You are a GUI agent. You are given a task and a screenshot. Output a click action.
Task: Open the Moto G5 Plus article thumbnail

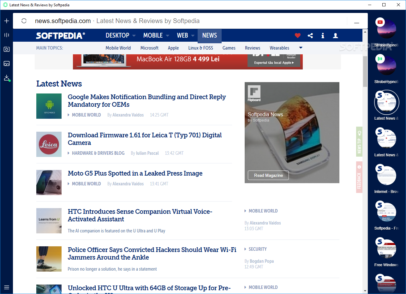(49, 183)
